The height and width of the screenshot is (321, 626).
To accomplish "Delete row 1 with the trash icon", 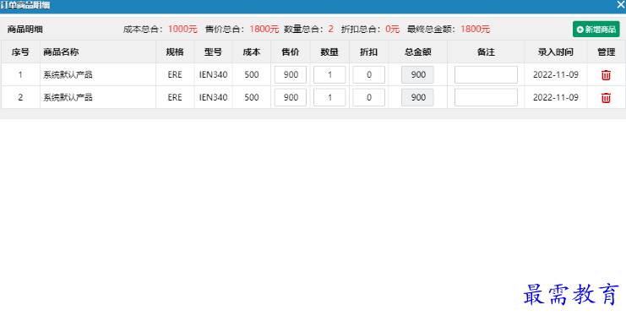I will coord(606,75).
